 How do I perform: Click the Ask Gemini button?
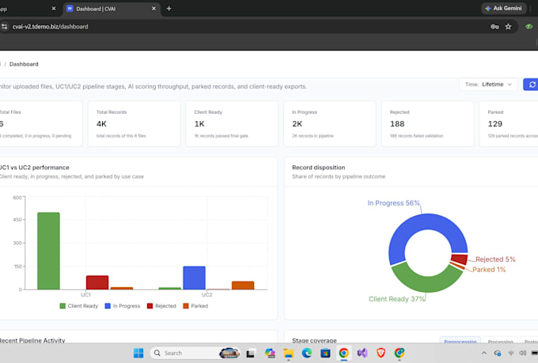point(503,8)
